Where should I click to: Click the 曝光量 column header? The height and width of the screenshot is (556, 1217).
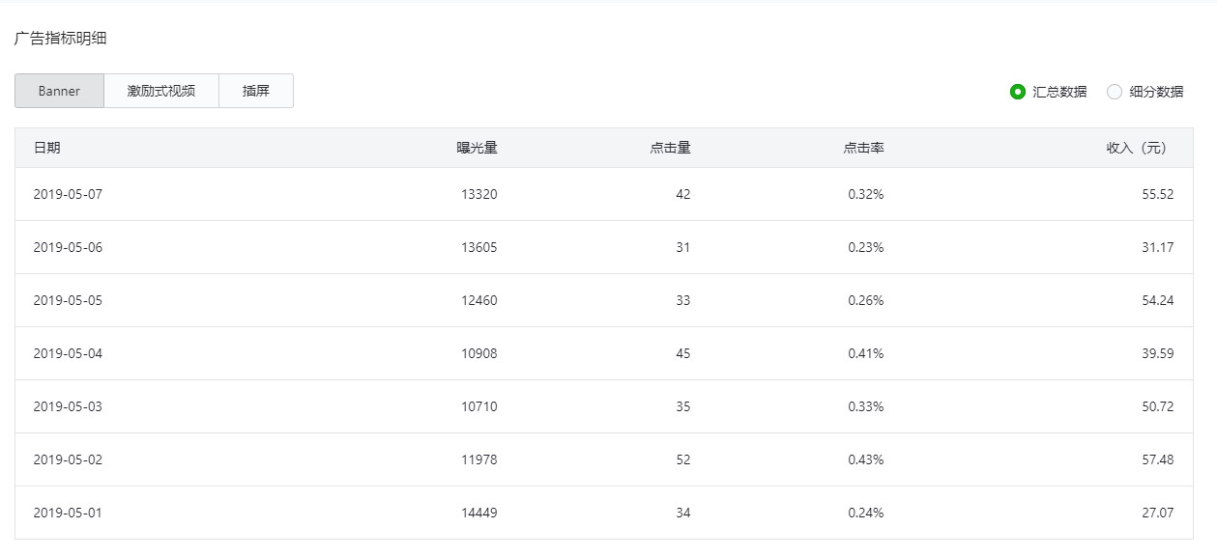[x=478, y=148]
